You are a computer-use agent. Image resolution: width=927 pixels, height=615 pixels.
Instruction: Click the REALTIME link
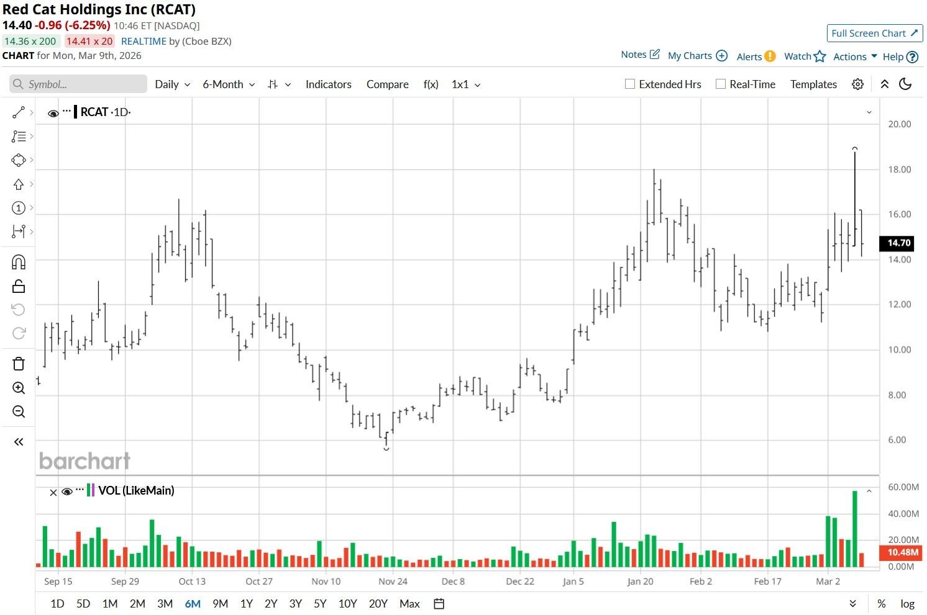[x=144, y=41]
